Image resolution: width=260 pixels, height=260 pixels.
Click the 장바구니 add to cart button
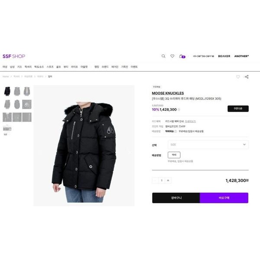coord(176,198)
